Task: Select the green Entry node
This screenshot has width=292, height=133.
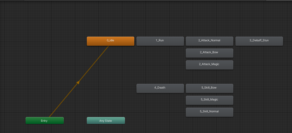Action: point(45,120)
